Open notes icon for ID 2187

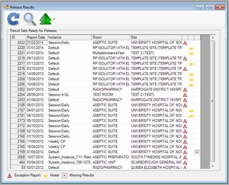pyautogui.click(x=191, y=111)
